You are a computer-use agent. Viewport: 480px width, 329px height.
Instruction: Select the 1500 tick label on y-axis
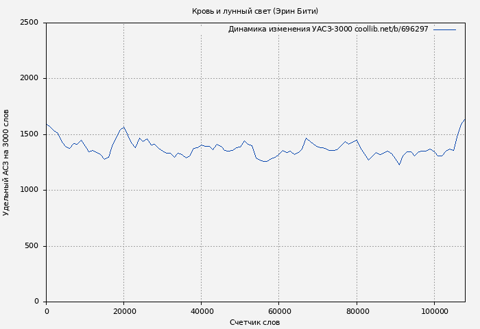coord(29,134)
